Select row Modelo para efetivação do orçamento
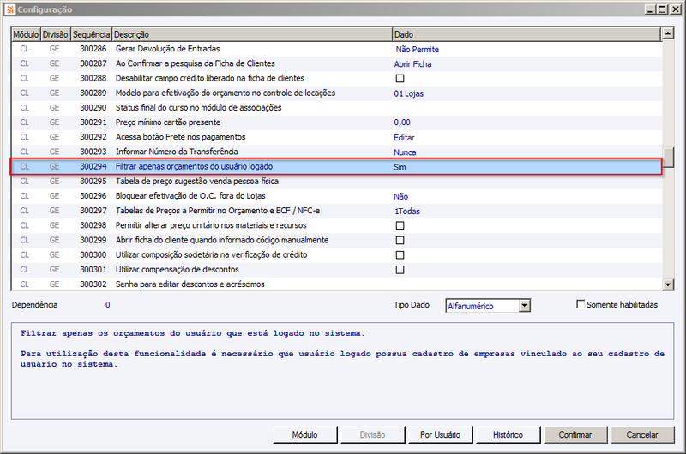Viewport: 686px width, 454px height. click(x=336, y=93)
